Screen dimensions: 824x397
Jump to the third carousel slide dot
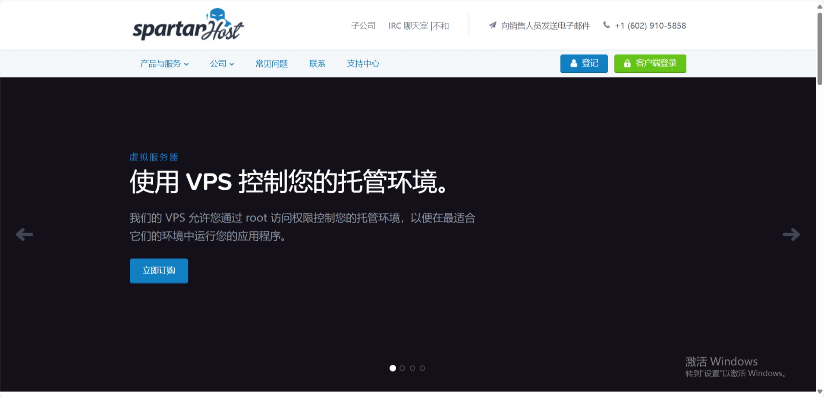click(412, 368)
